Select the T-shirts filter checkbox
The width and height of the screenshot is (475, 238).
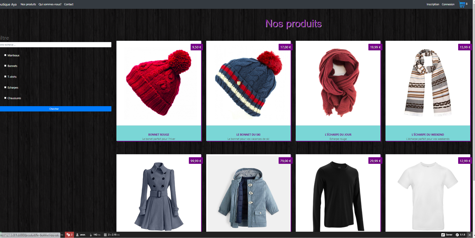[x=5, y=76]
